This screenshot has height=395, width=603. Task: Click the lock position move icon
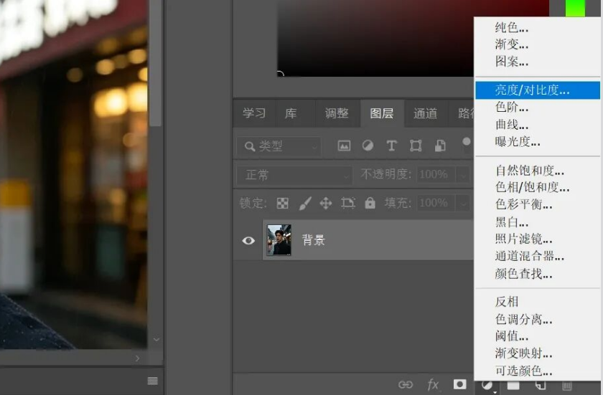(326, 203)
